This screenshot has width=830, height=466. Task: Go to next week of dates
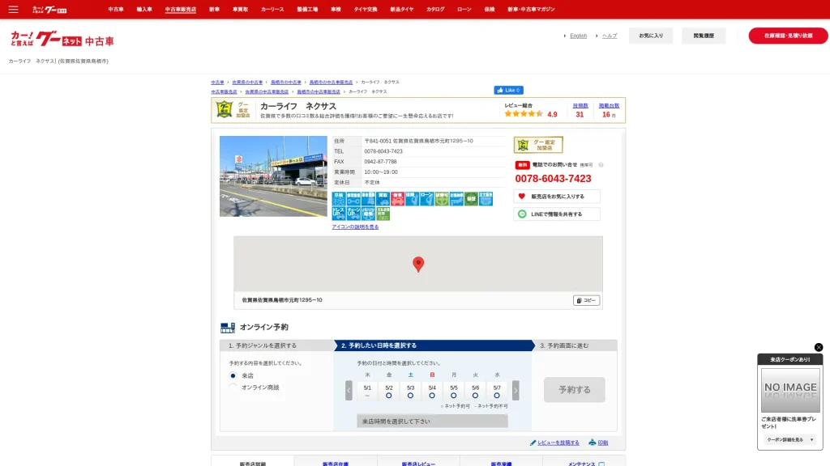tap(516, 391)
